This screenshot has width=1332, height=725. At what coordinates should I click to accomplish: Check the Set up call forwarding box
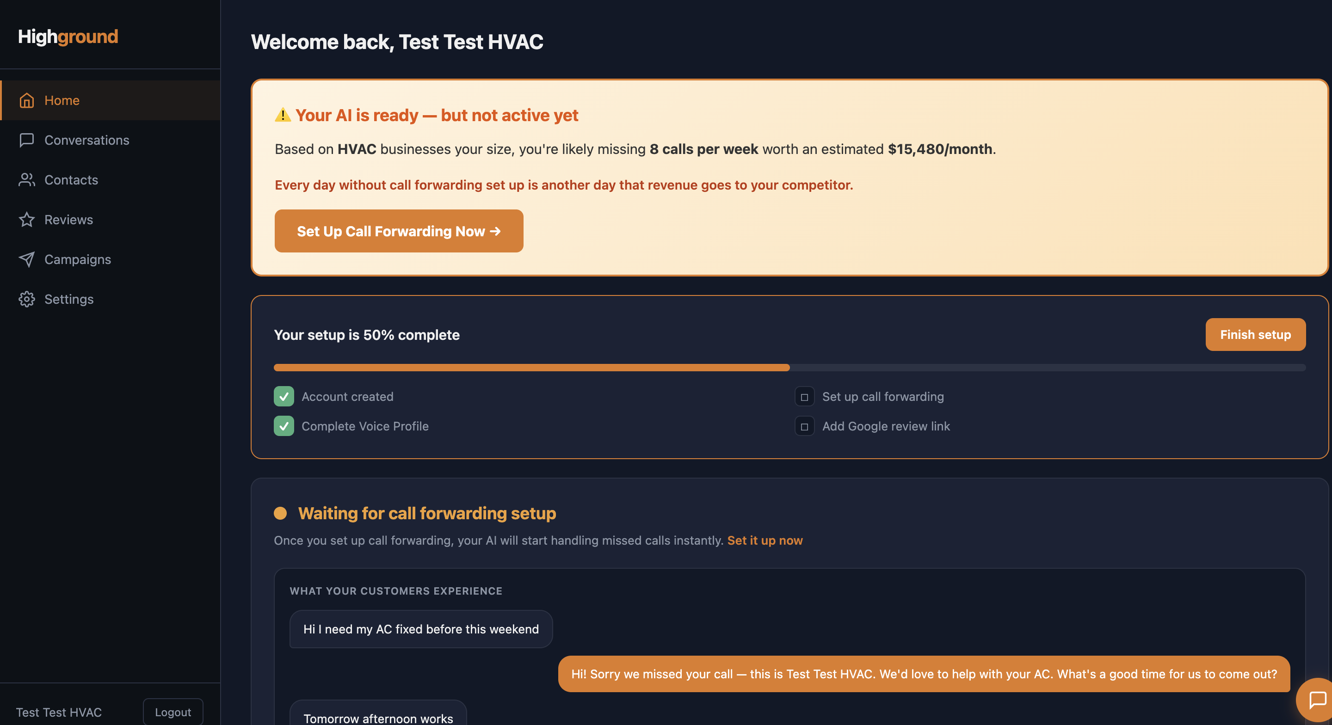pos(804,397)
